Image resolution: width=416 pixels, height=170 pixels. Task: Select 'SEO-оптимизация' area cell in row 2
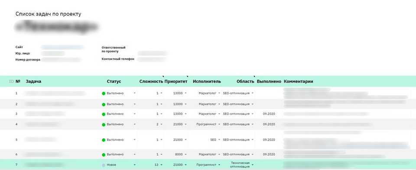pos(236,104)
